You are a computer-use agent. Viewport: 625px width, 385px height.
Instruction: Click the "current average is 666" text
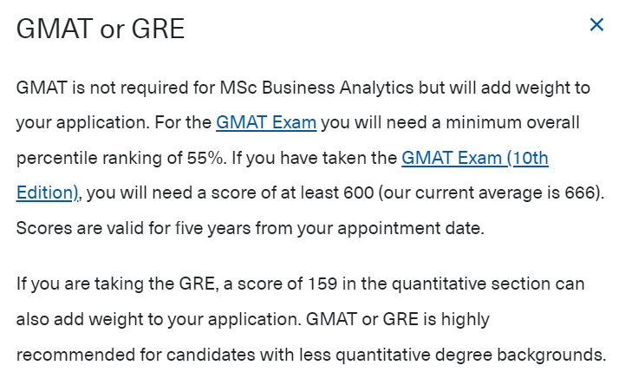(x=505, y=192)
